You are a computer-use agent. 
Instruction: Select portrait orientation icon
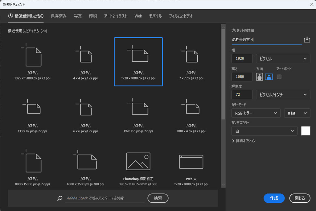259,77
